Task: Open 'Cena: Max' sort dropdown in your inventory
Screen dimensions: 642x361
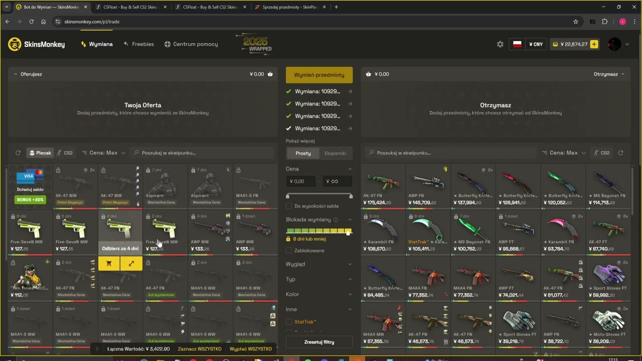Action: 103,153
